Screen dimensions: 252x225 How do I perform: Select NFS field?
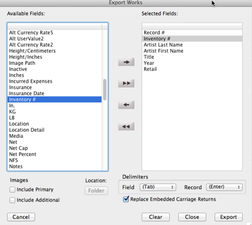(x=54, y=160)
